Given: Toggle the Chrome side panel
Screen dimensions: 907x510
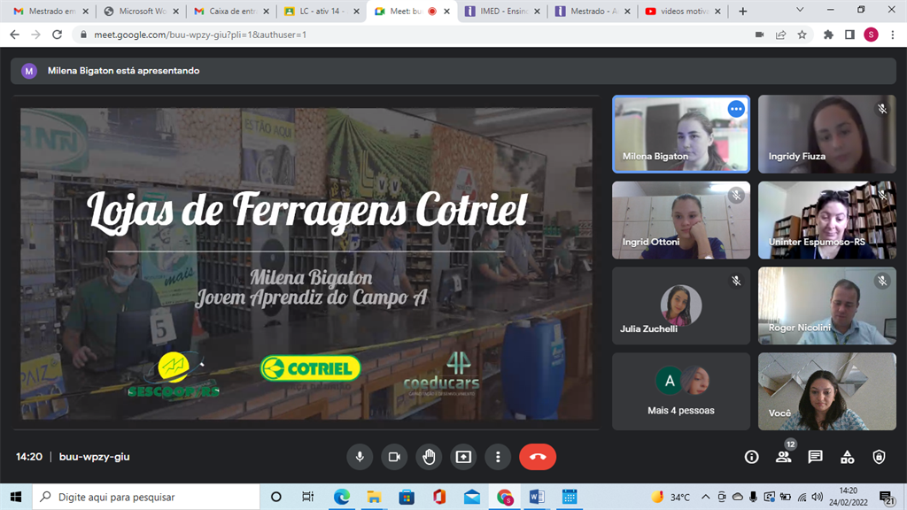Looking at the screenshot, I should point(849,35).
